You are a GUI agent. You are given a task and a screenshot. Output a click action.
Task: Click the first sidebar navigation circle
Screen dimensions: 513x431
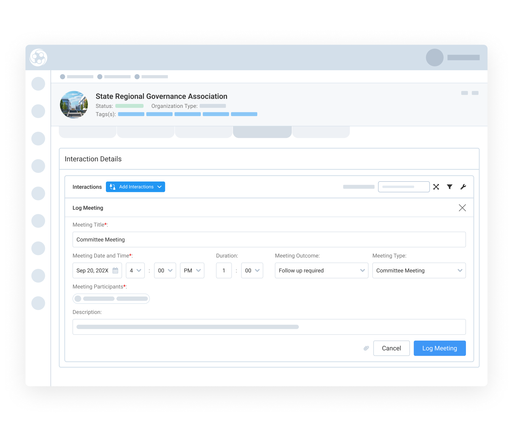[x=38, y=84]
